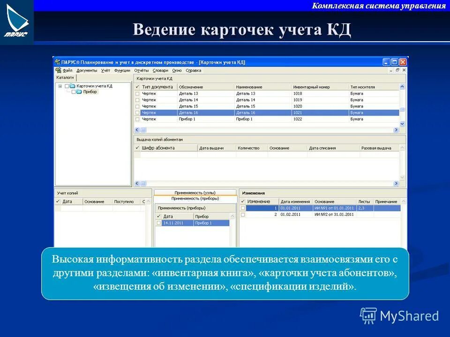Click left arrow of Карточки учета КД horizontal scrollbar
This screenshot has width=450, height=337.
[137, 130]
